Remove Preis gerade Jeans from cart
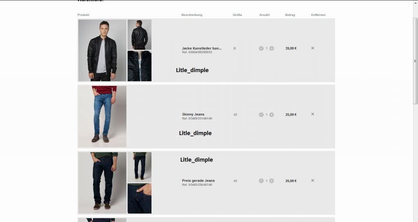The image size is (418, 222). tap(312, 180)
